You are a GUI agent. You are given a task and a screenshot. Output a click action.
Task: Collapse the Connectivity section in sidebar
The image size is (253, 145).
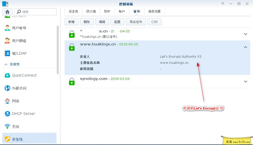[x=6, y=64]
